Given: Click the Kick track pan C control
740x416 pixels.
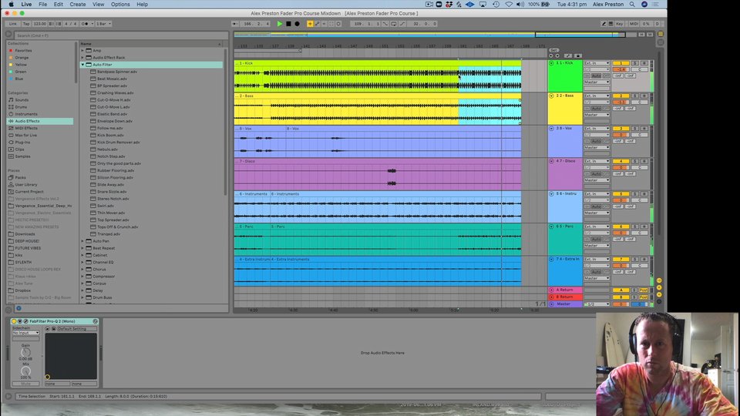Looking at the screenshot, I should pos(640,69).
